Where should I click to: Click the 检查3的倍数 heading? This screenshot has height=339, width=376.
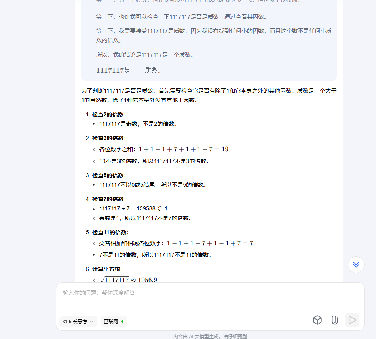(x=109, y=138)
